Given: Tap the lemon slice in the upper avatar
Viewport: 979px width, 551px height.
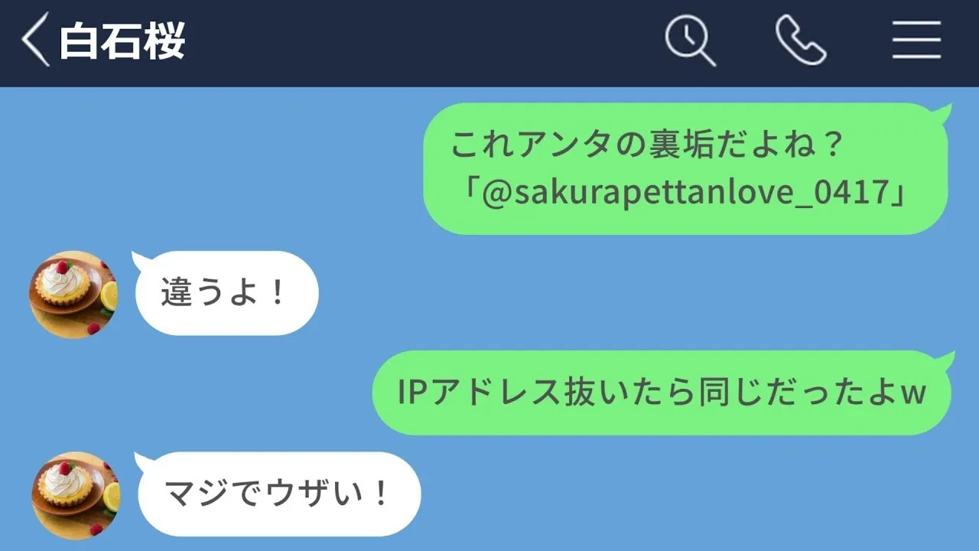Looking at the screenshot, I should coord(109,295).
